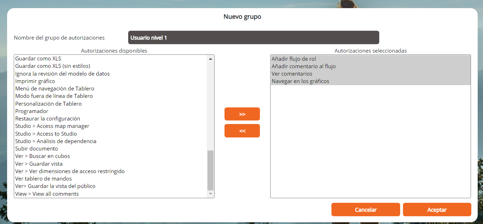Select 'Ver comentarios' in selected authorizations
This screenshot has height=224, width=483.
click(x=292, y=74)
